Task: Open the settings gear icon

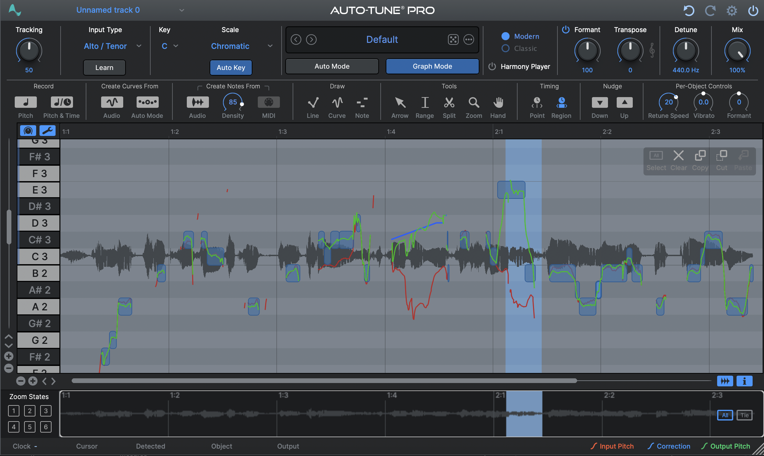Action: tap(732, 11)
